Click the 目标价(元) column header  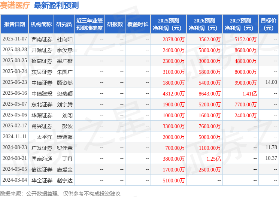268,24
